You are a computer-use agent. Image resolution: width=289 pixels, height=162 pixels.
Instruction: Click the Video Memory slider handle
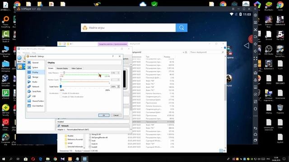click(64, 73)
